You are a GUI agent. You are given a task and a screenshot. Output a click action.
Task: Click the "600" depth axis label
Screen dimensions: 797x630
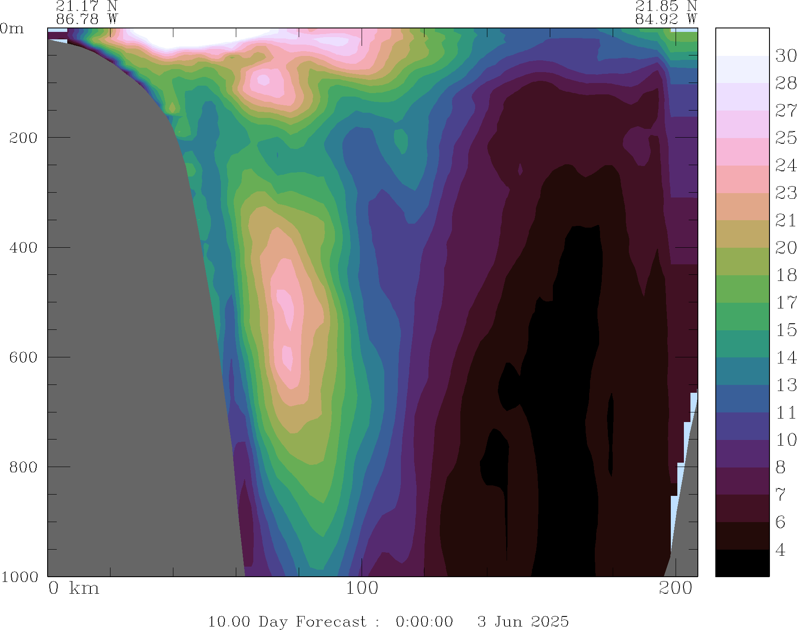pos(24,357)
